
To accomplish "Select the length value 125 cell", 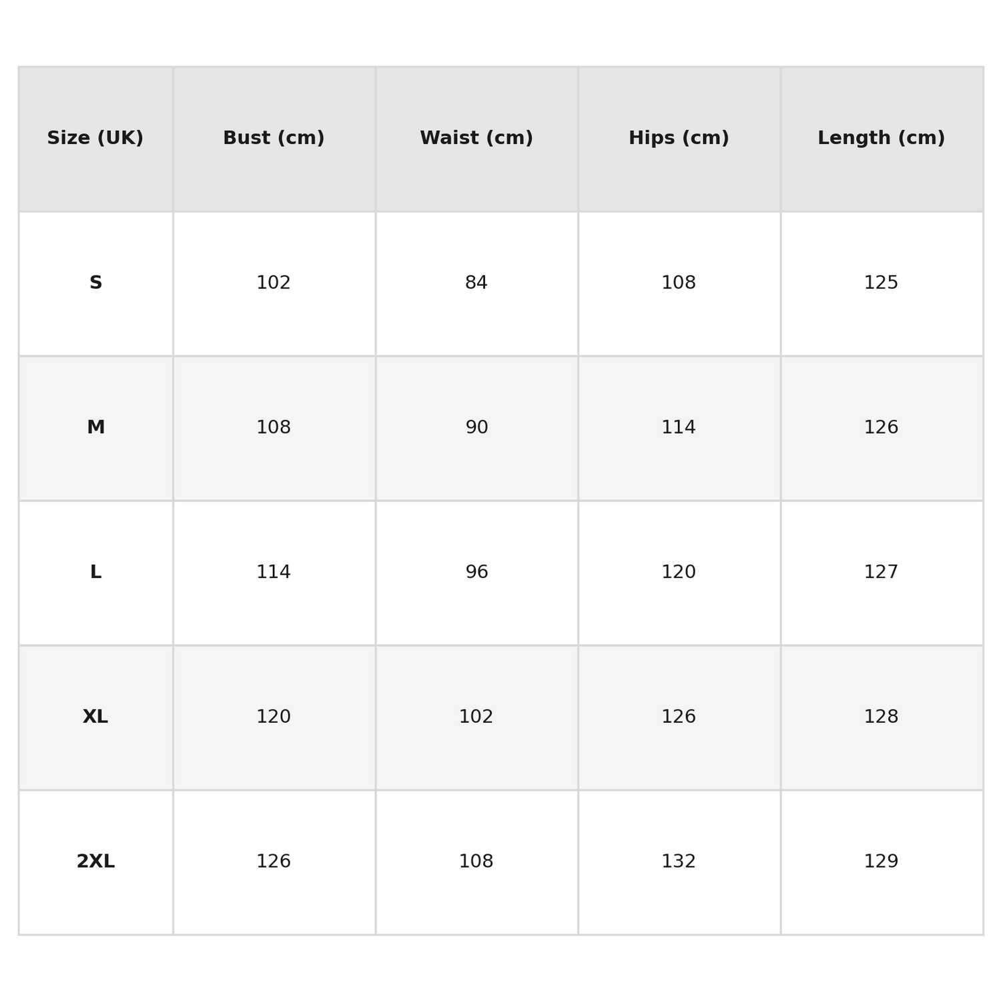I will click(881, 284).
